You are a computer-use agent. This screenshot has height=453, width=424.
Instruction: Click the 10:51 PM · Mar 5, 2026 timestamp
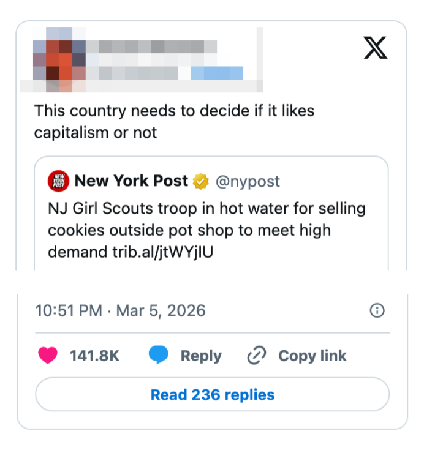[x=121, y=310]
